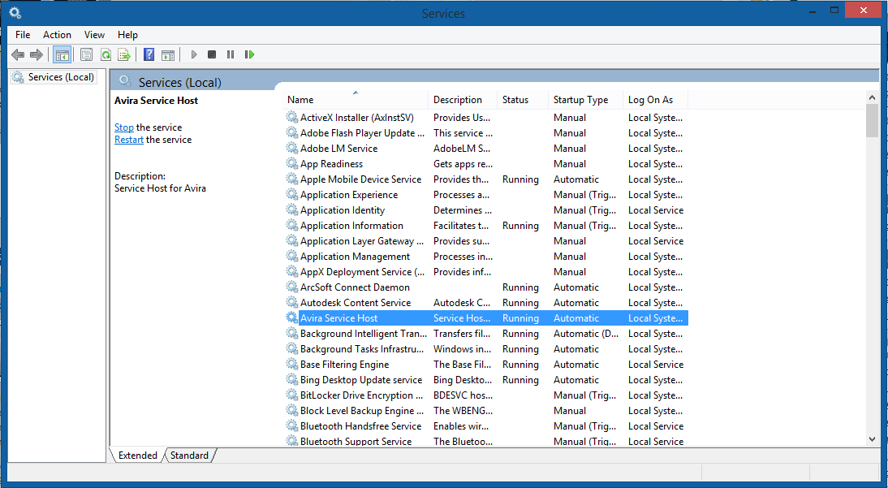Switch to the Standard tab
This screenshot has height=488, width=888.
[x=189, y=456]
